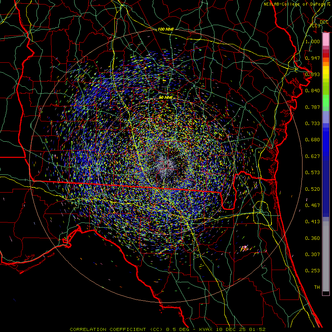Select the 0.307 legend value
Screen dimensions: 332x332
pyautogui.click(x=312, y=254)
